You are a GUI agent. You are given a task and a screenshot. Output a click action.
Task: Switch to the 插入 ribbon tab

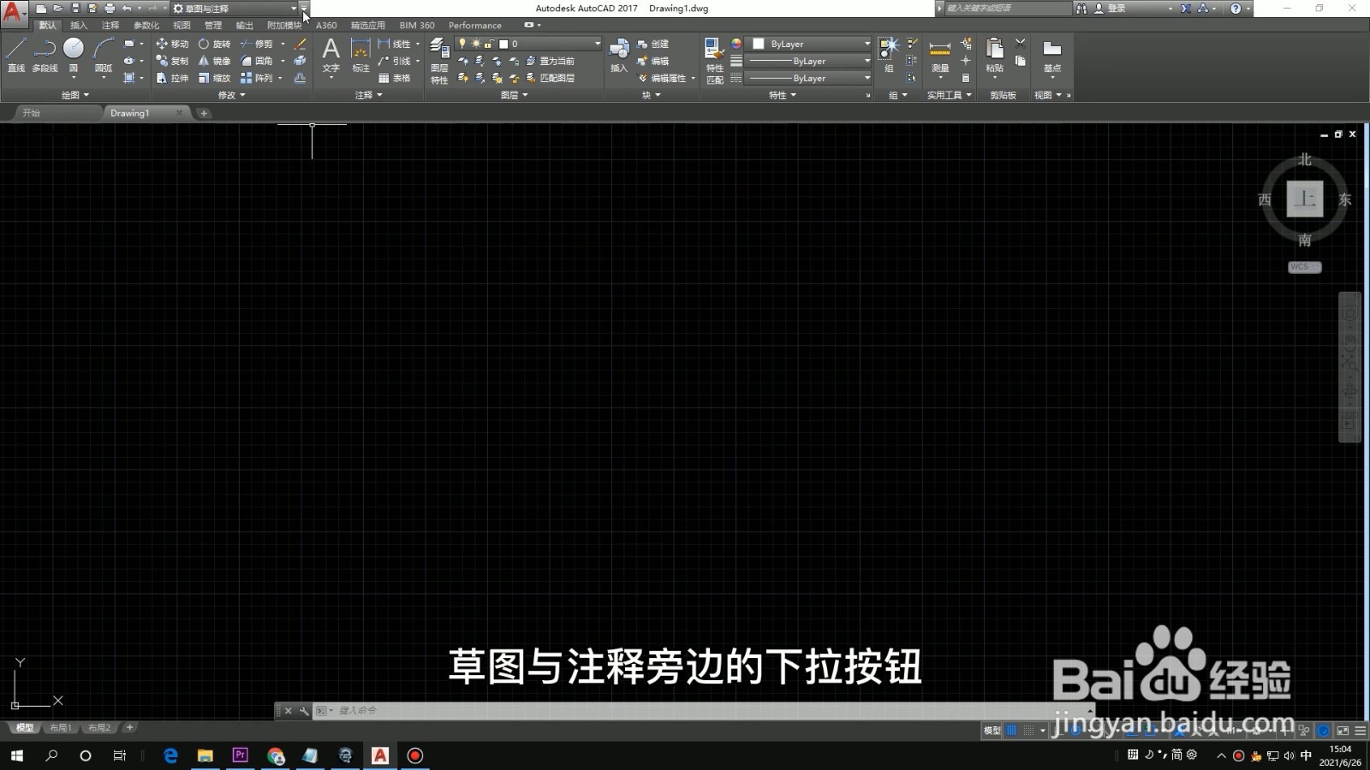tap(79, 26)
